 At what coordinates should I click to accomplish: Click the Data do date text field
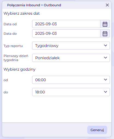point(66,33)
